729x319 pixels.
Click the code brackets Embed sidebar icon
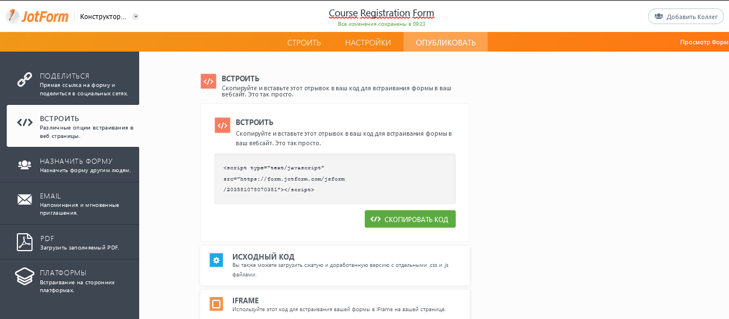point(25,123)
